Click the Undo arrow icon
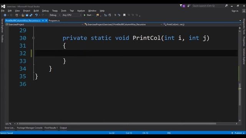This screenshot has width=246, height=138. [x=36, y=15]
